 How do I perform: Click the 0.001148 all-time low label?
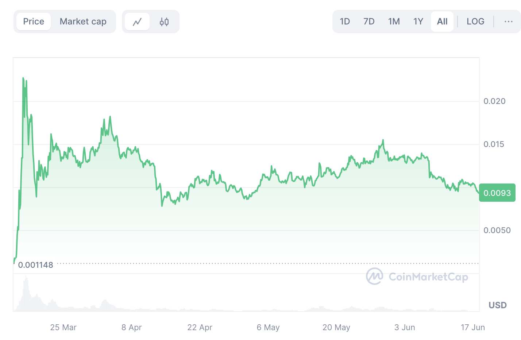point(36,265)
